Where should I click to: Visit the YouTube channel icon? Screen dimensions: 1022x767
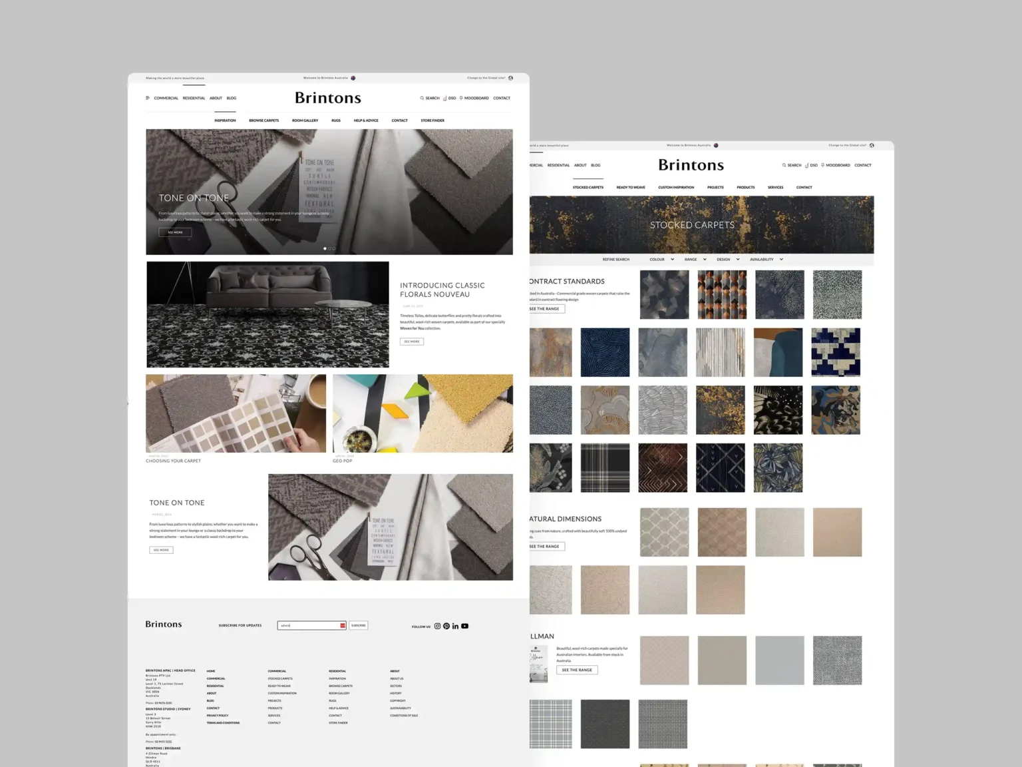click(x=465, y=626)
